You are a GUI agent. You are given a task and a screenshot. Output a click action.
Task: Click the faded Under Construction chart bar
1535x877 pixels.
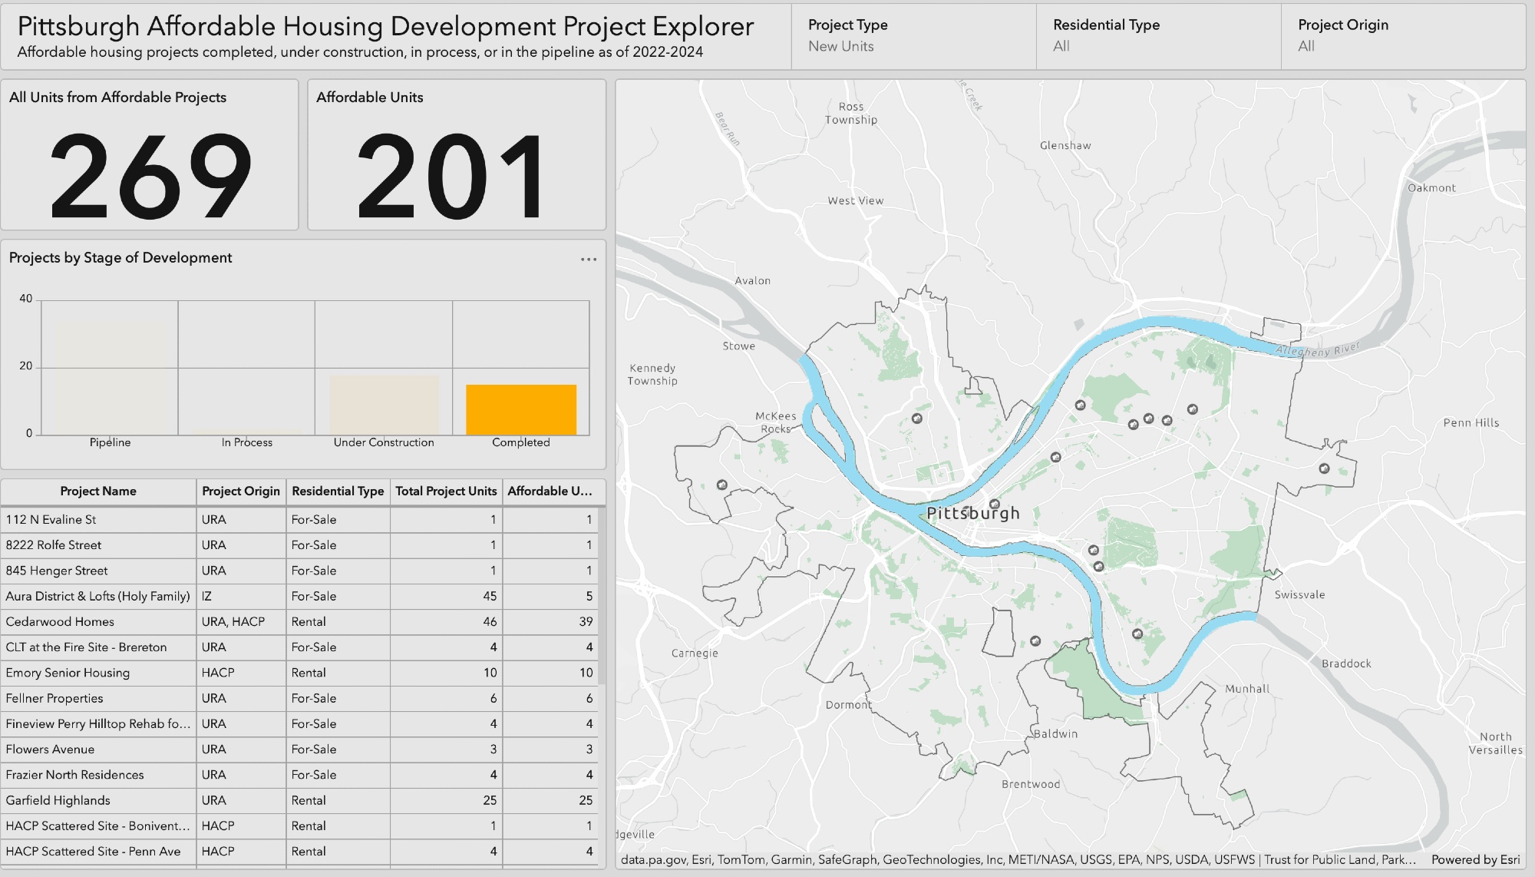point(384,405)
